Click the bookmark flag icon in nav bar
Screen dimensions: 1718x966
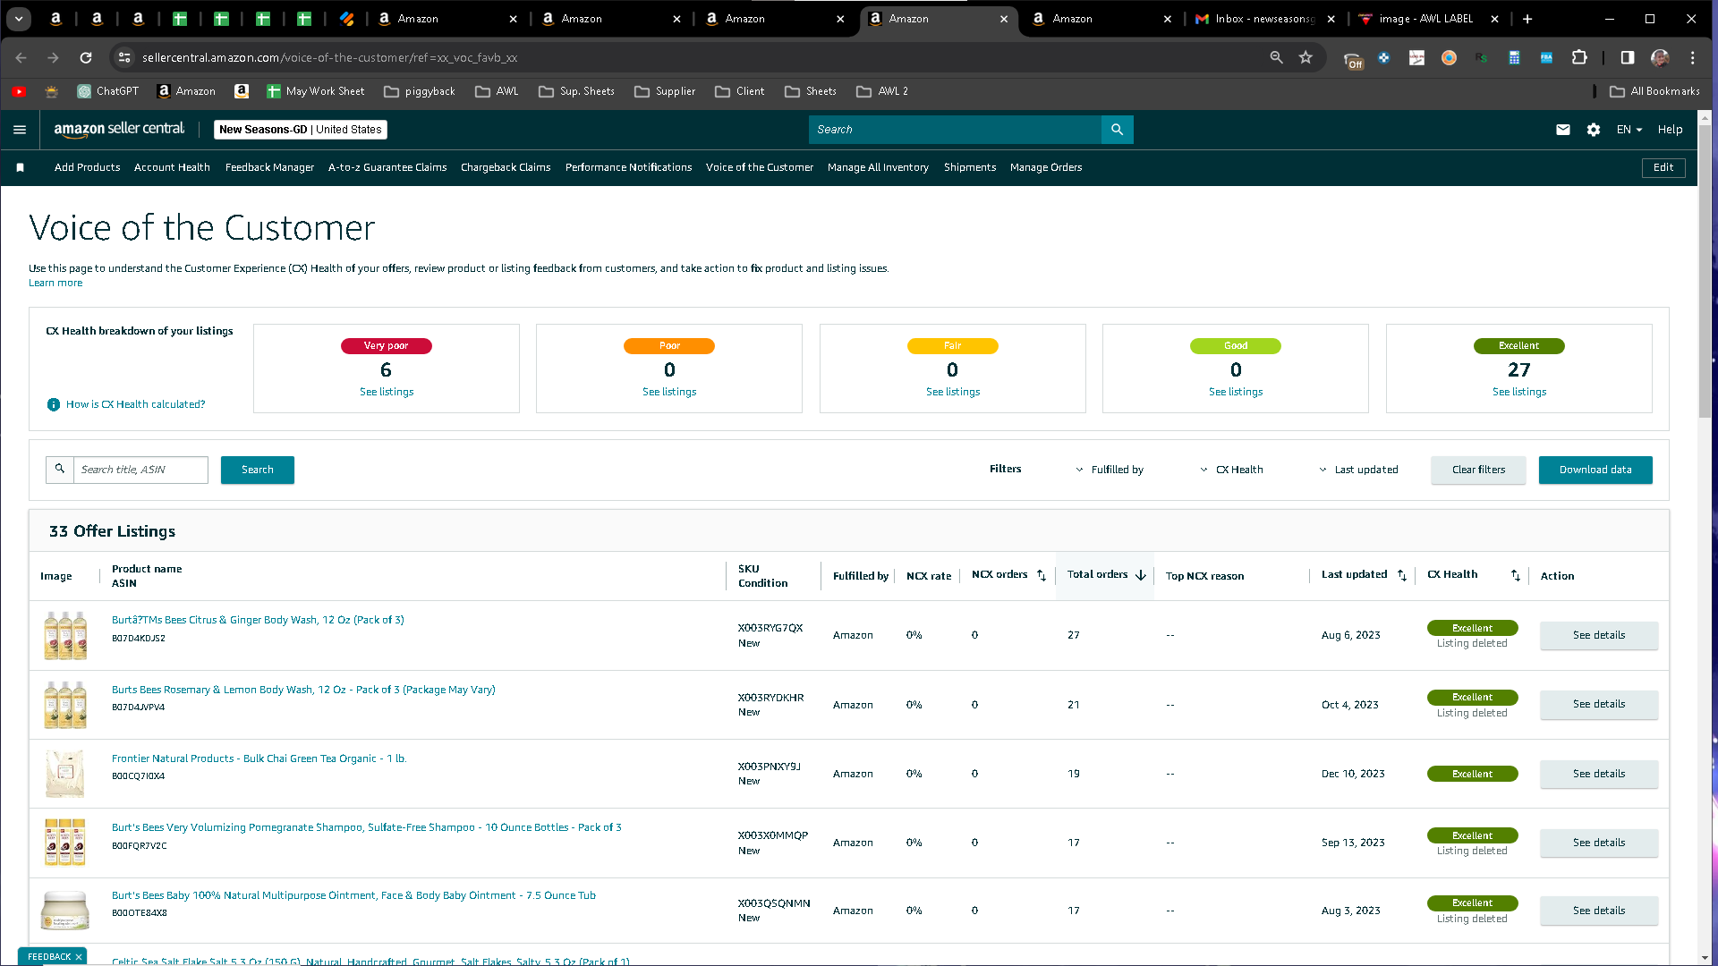tap(20, 167)
